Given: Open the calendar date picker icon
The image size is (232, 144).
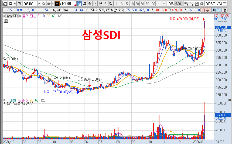Looking at the screenshot, I should point(225,4).
